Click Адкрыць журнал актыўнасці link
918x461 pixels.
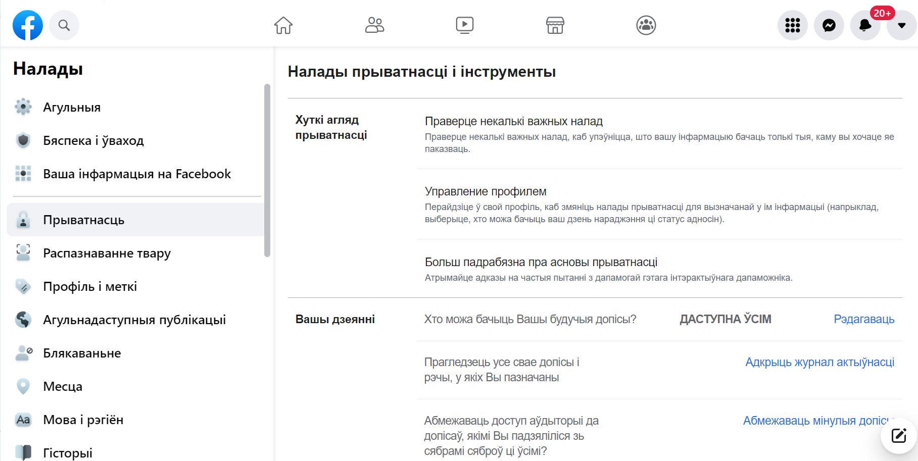[819, 362]
